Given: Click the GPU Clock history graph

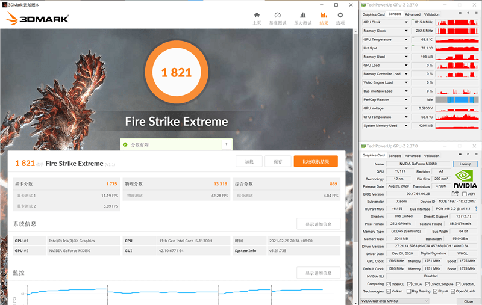Looking at the screenshot, I should point(457,22).
